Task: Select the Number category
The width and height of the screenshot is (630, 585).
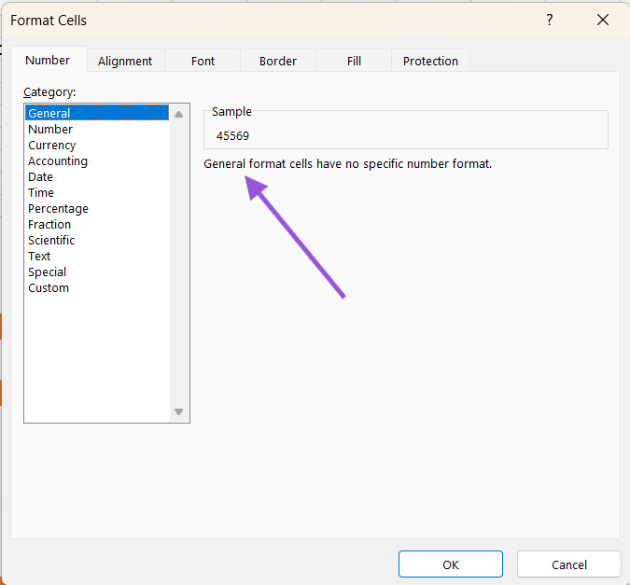Action: tap(97, 129)
